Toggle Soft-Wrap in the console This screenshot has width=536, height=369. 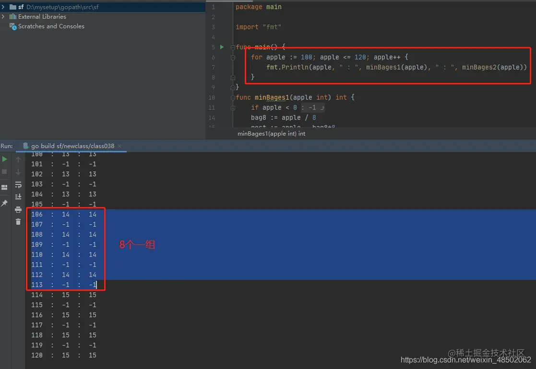[18, 184]
